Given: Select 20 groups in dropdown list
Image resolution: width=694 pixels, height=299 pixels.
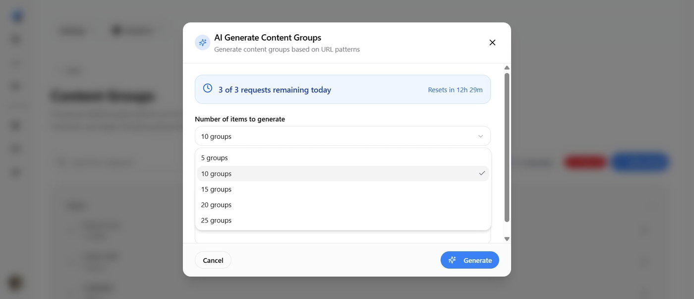Looking at the screenshot, I should coord(343,205).
